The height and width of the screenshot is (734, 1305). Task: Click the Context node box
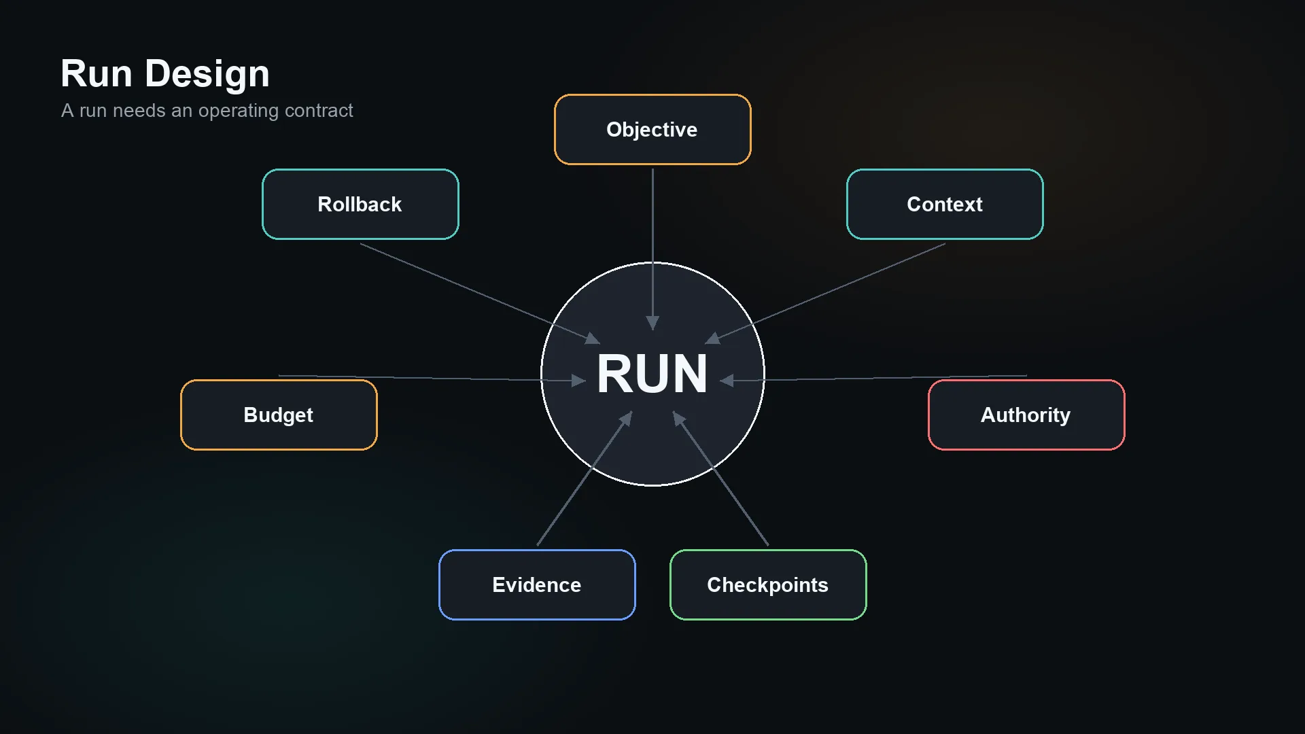click(945, 204)
